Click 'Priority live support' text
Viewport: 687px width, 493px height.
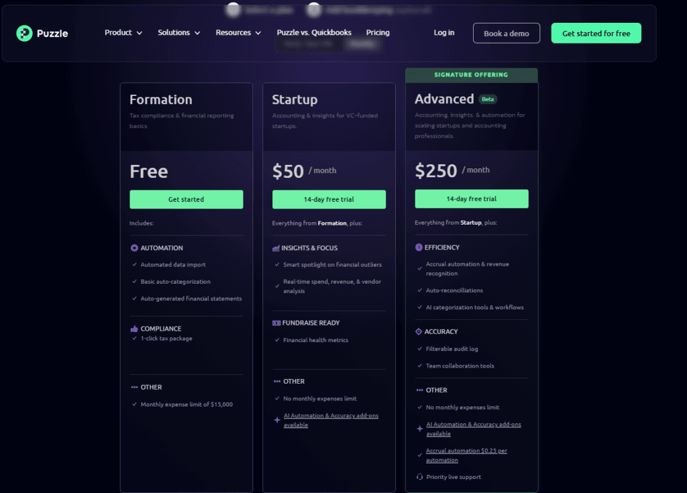click(x=454, y=477)
